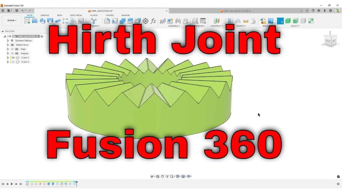This screenshot has height=192, width=342.
Task: Select the Fillet tool icon
Action: 107,21
